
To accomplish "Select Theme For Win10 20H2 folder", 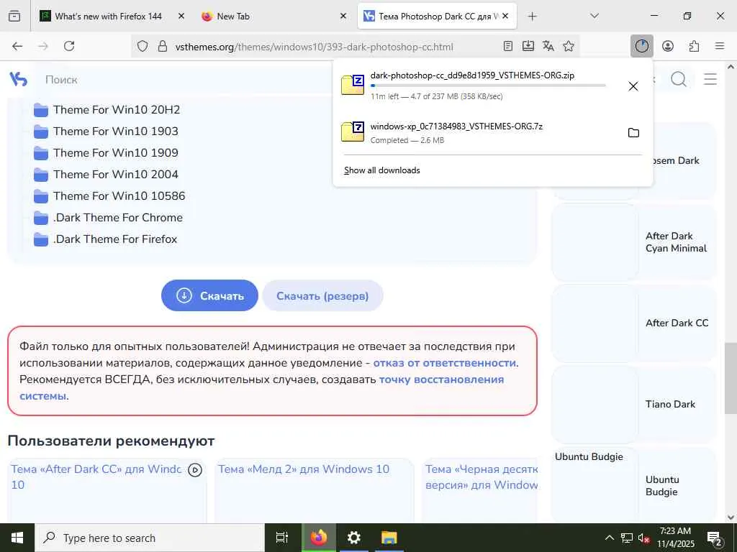I will click(107, 110).
